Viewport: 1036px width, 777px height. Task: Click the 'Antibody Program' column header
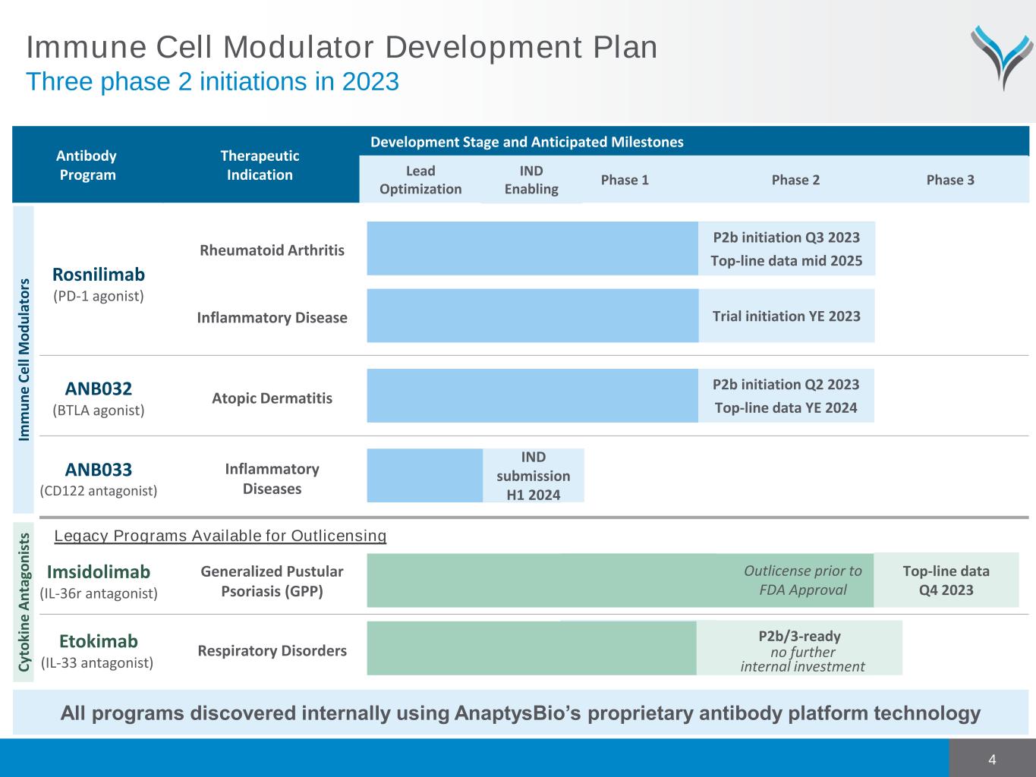click(87, 165)
